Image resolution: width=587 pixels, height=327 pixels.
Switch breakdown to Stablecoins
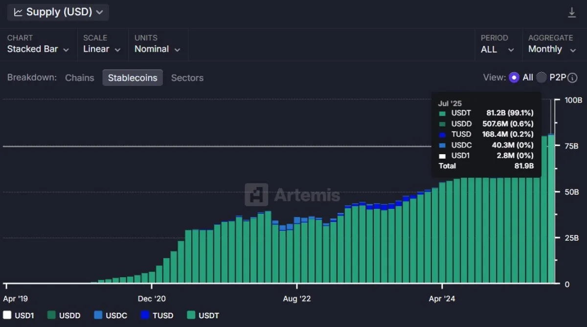point(133,78)
